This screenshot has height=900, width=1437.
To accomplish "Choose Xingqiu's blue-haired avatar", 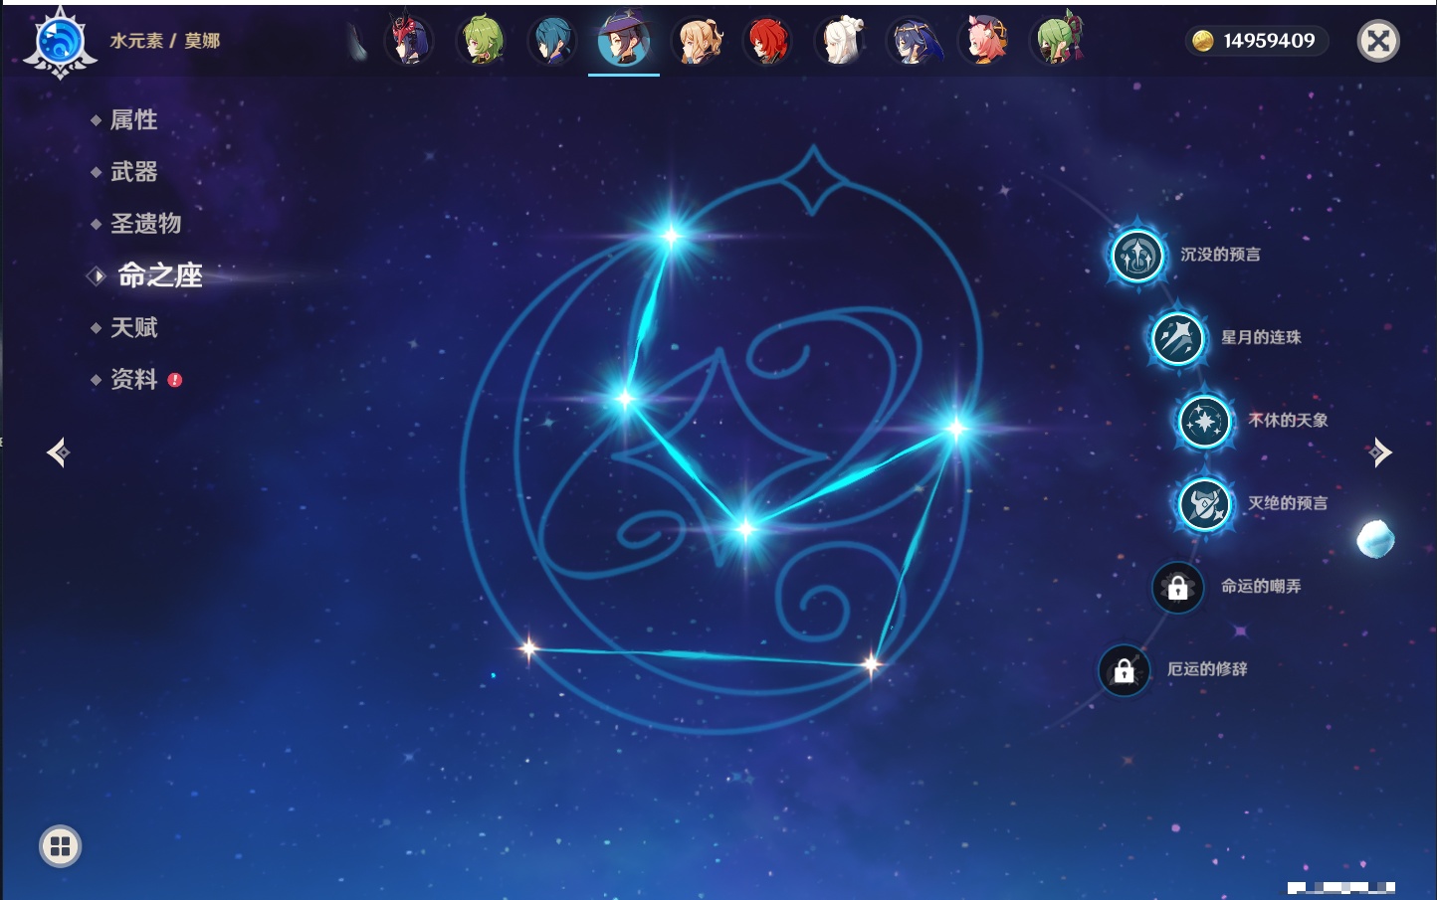I will [x=552, y=41].
